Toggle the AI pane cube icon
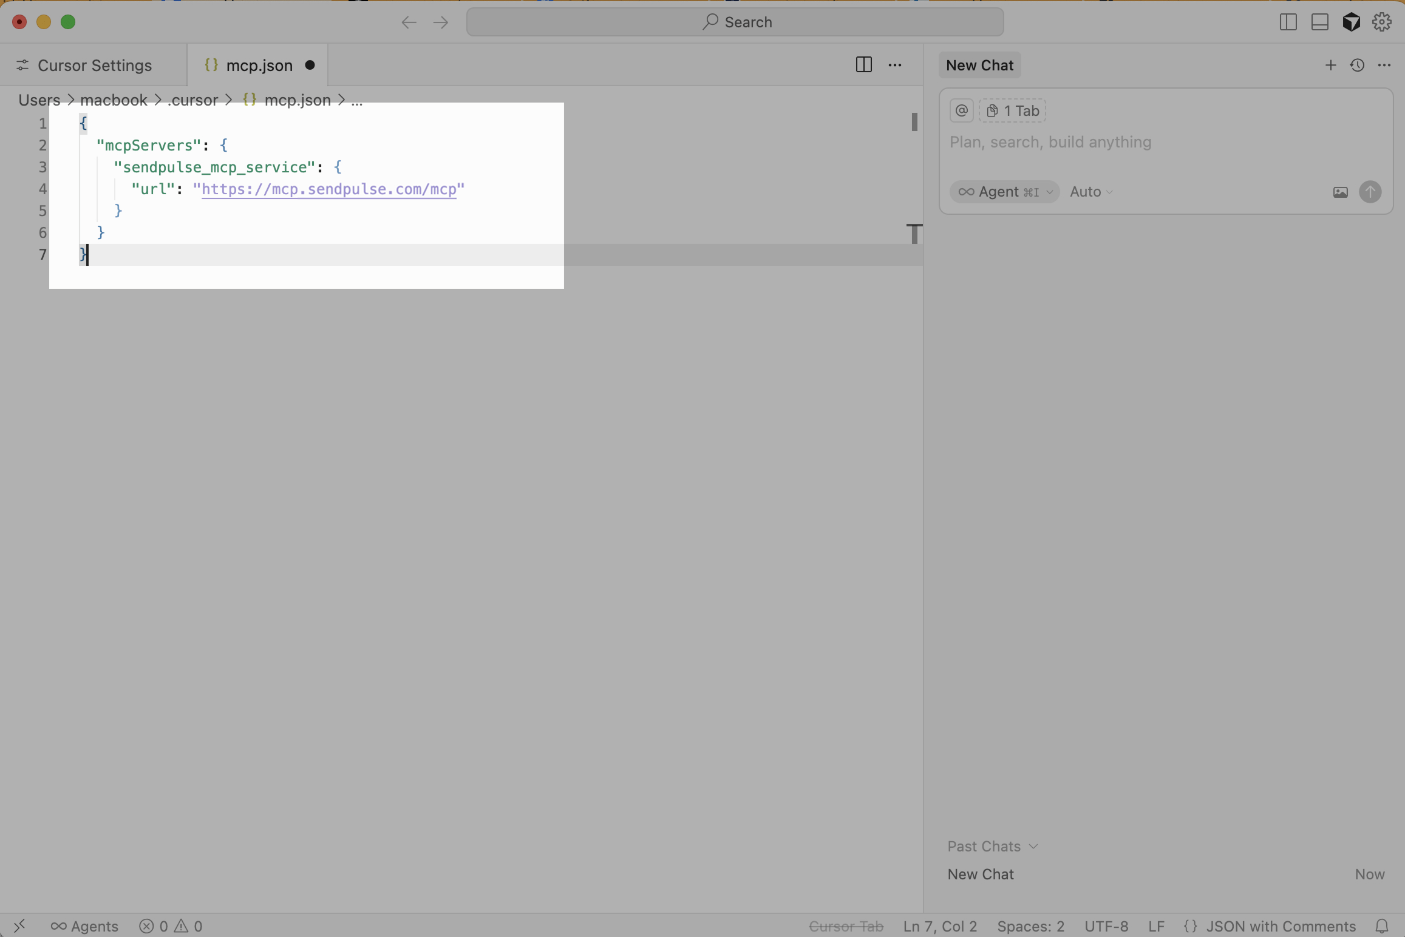This screenshot has height=937, width=1405. coord(1351,22)
